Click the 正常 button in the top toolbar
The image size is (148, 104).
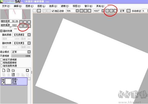[x=122, y=11]
